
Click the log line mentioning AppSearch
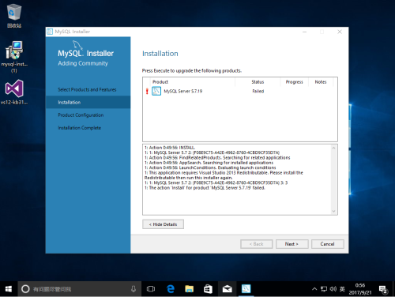[209, 163]
